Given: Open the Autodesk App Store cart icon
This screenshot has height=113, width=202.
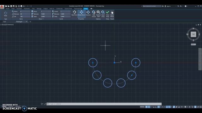Looking at the screenshot, I should coord(178,6).
